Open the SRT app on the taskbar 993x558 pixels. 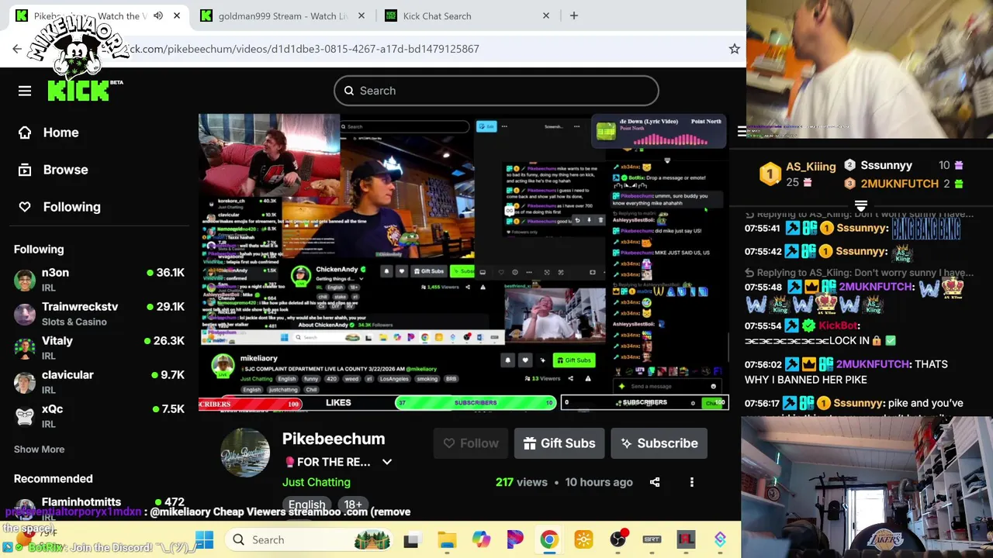pyautogui.click(x=652, y=539)
